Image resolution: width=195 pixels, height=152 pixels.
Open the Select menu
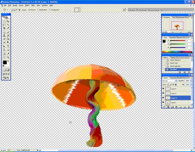pos(27,5)
